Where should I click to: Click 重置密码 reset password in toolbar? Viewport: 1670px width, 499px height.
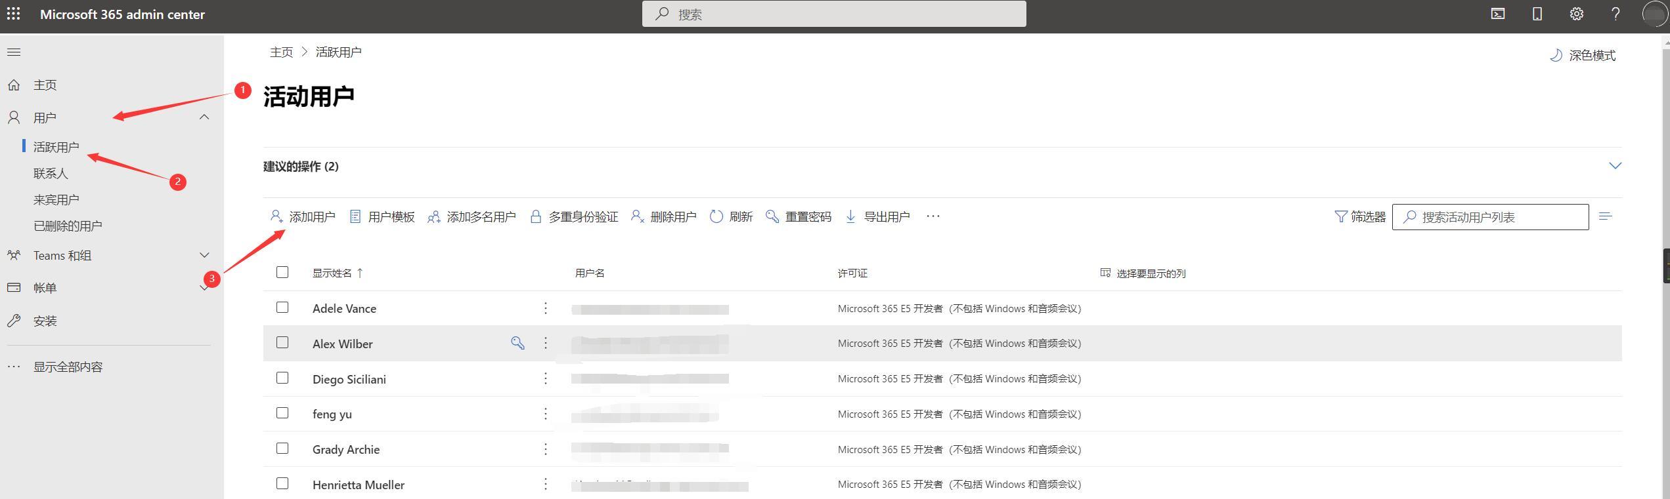pyautogui.click(x=799, y=216)
